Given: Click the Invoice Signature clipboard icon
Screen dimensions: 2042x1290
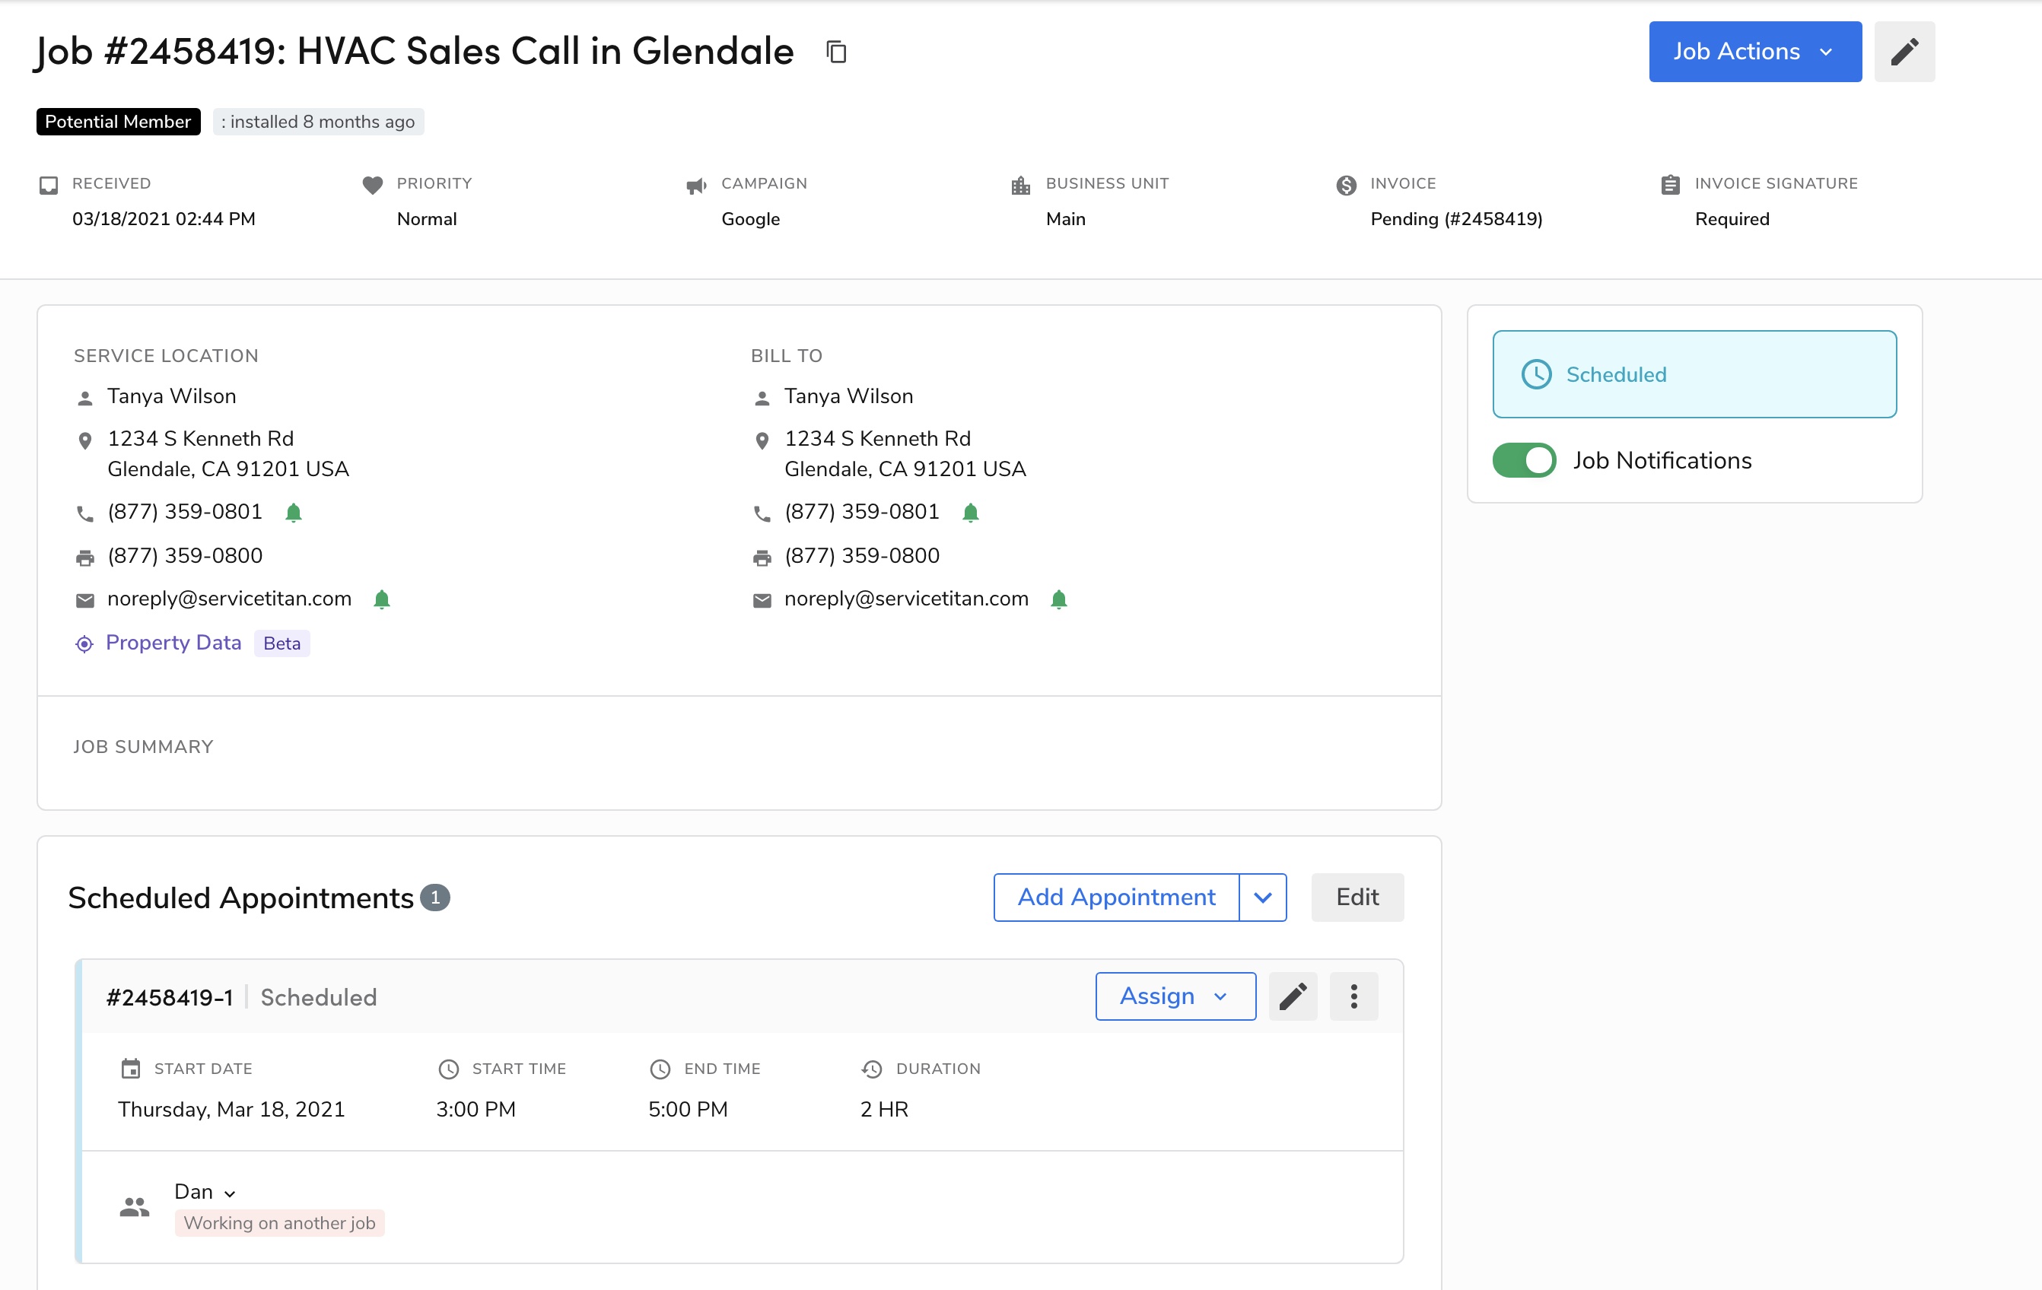Looking at the screenshot, I should (1671, 185).
